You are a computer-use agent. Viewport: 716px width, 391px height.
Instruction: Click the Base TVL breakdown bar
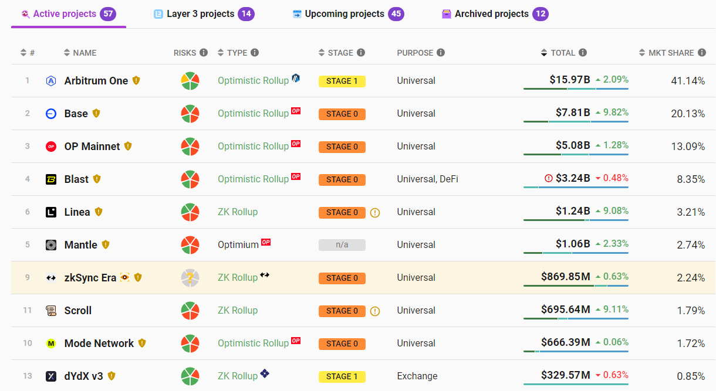576,122
